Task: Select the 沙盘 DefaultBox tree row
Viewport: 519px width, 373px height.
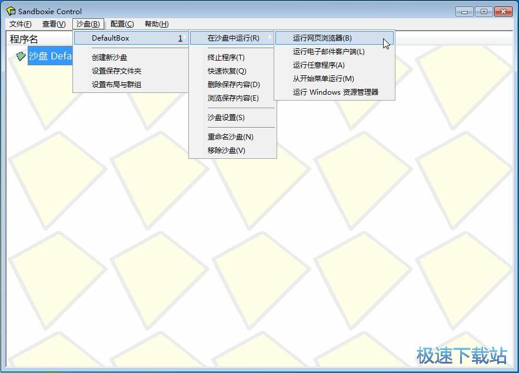Action: (50, 56)
